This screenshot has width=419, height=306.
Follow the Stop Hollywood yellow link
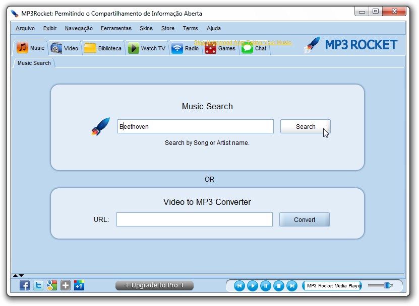click(243, 42)
